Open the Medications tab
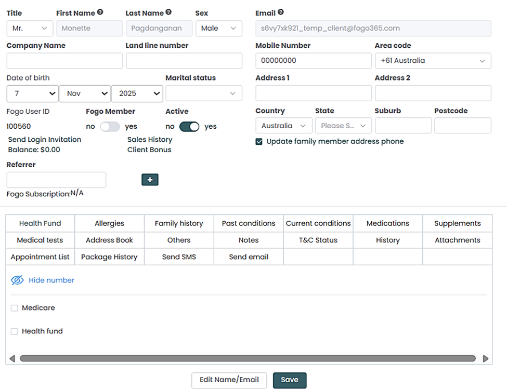507x391 pixels. tap(387, 223)
